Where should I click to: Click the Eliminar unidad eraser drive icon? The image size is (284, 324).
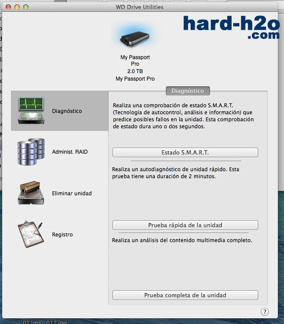pyautogui.click(x=31, y=193)
